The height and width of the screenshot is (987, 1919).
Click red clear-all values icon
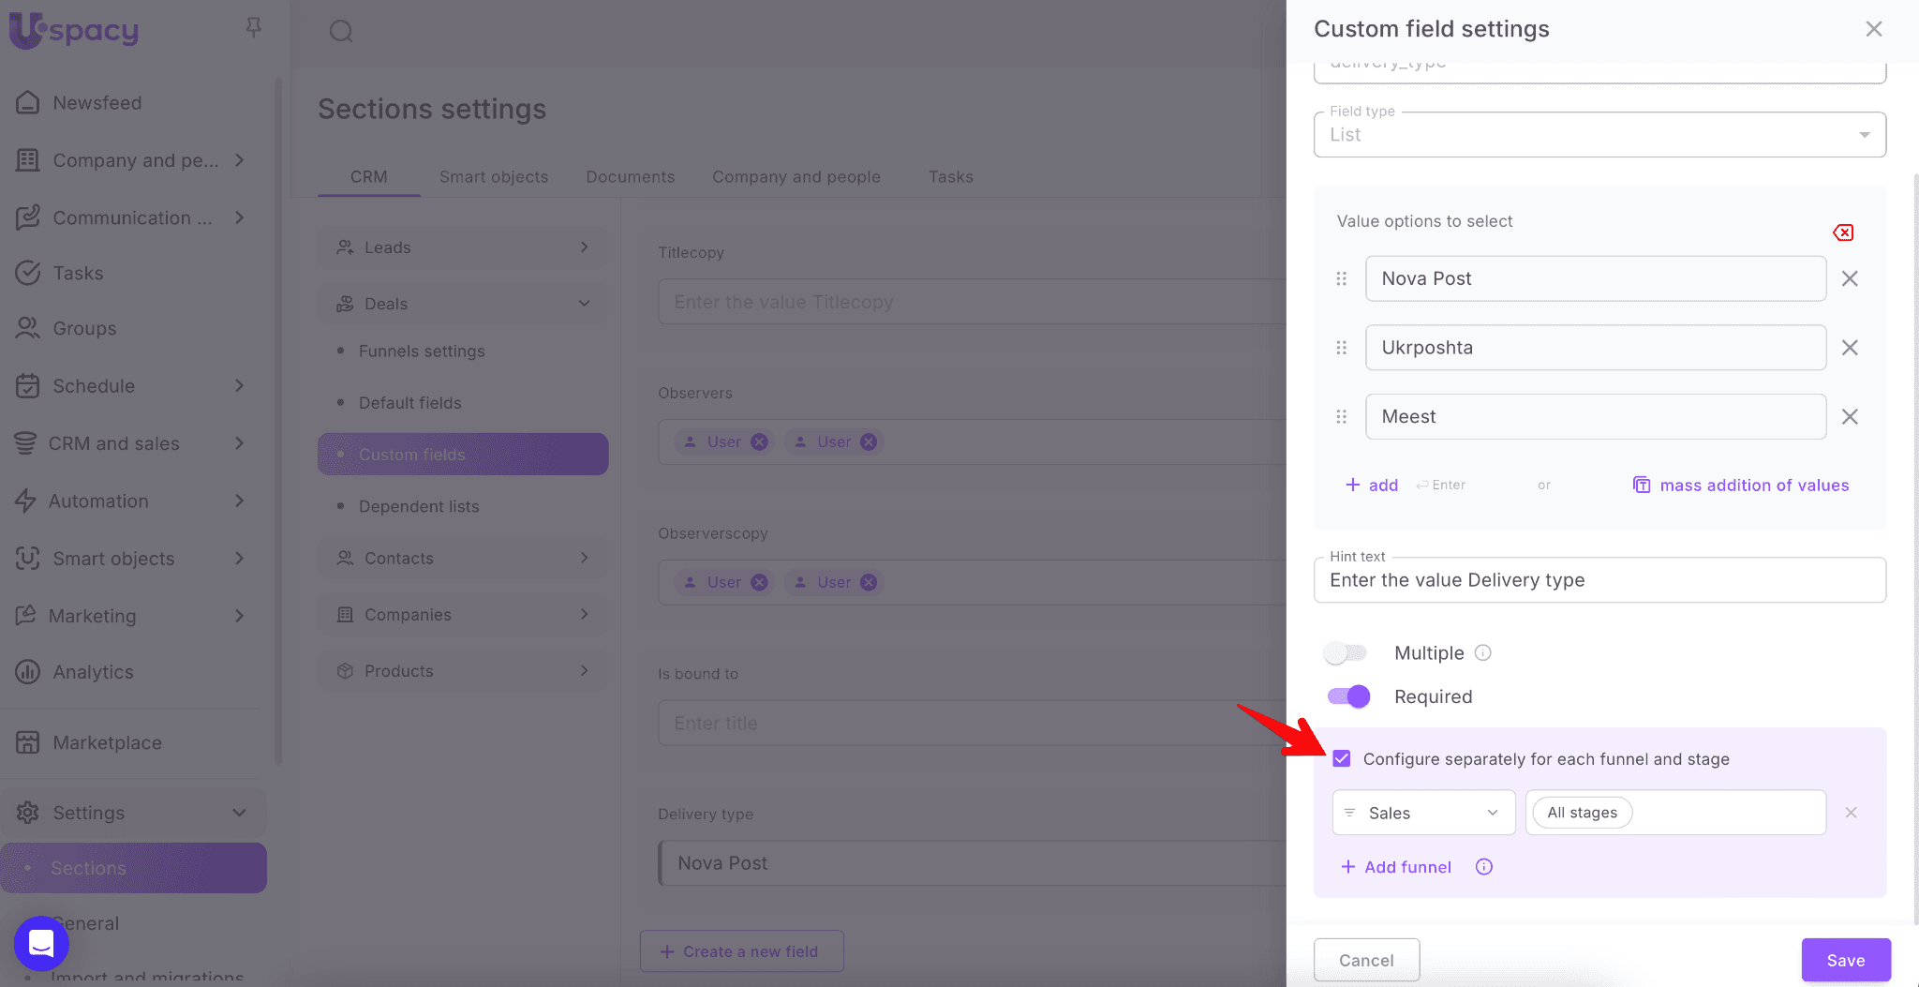(x=1843, y=232)
